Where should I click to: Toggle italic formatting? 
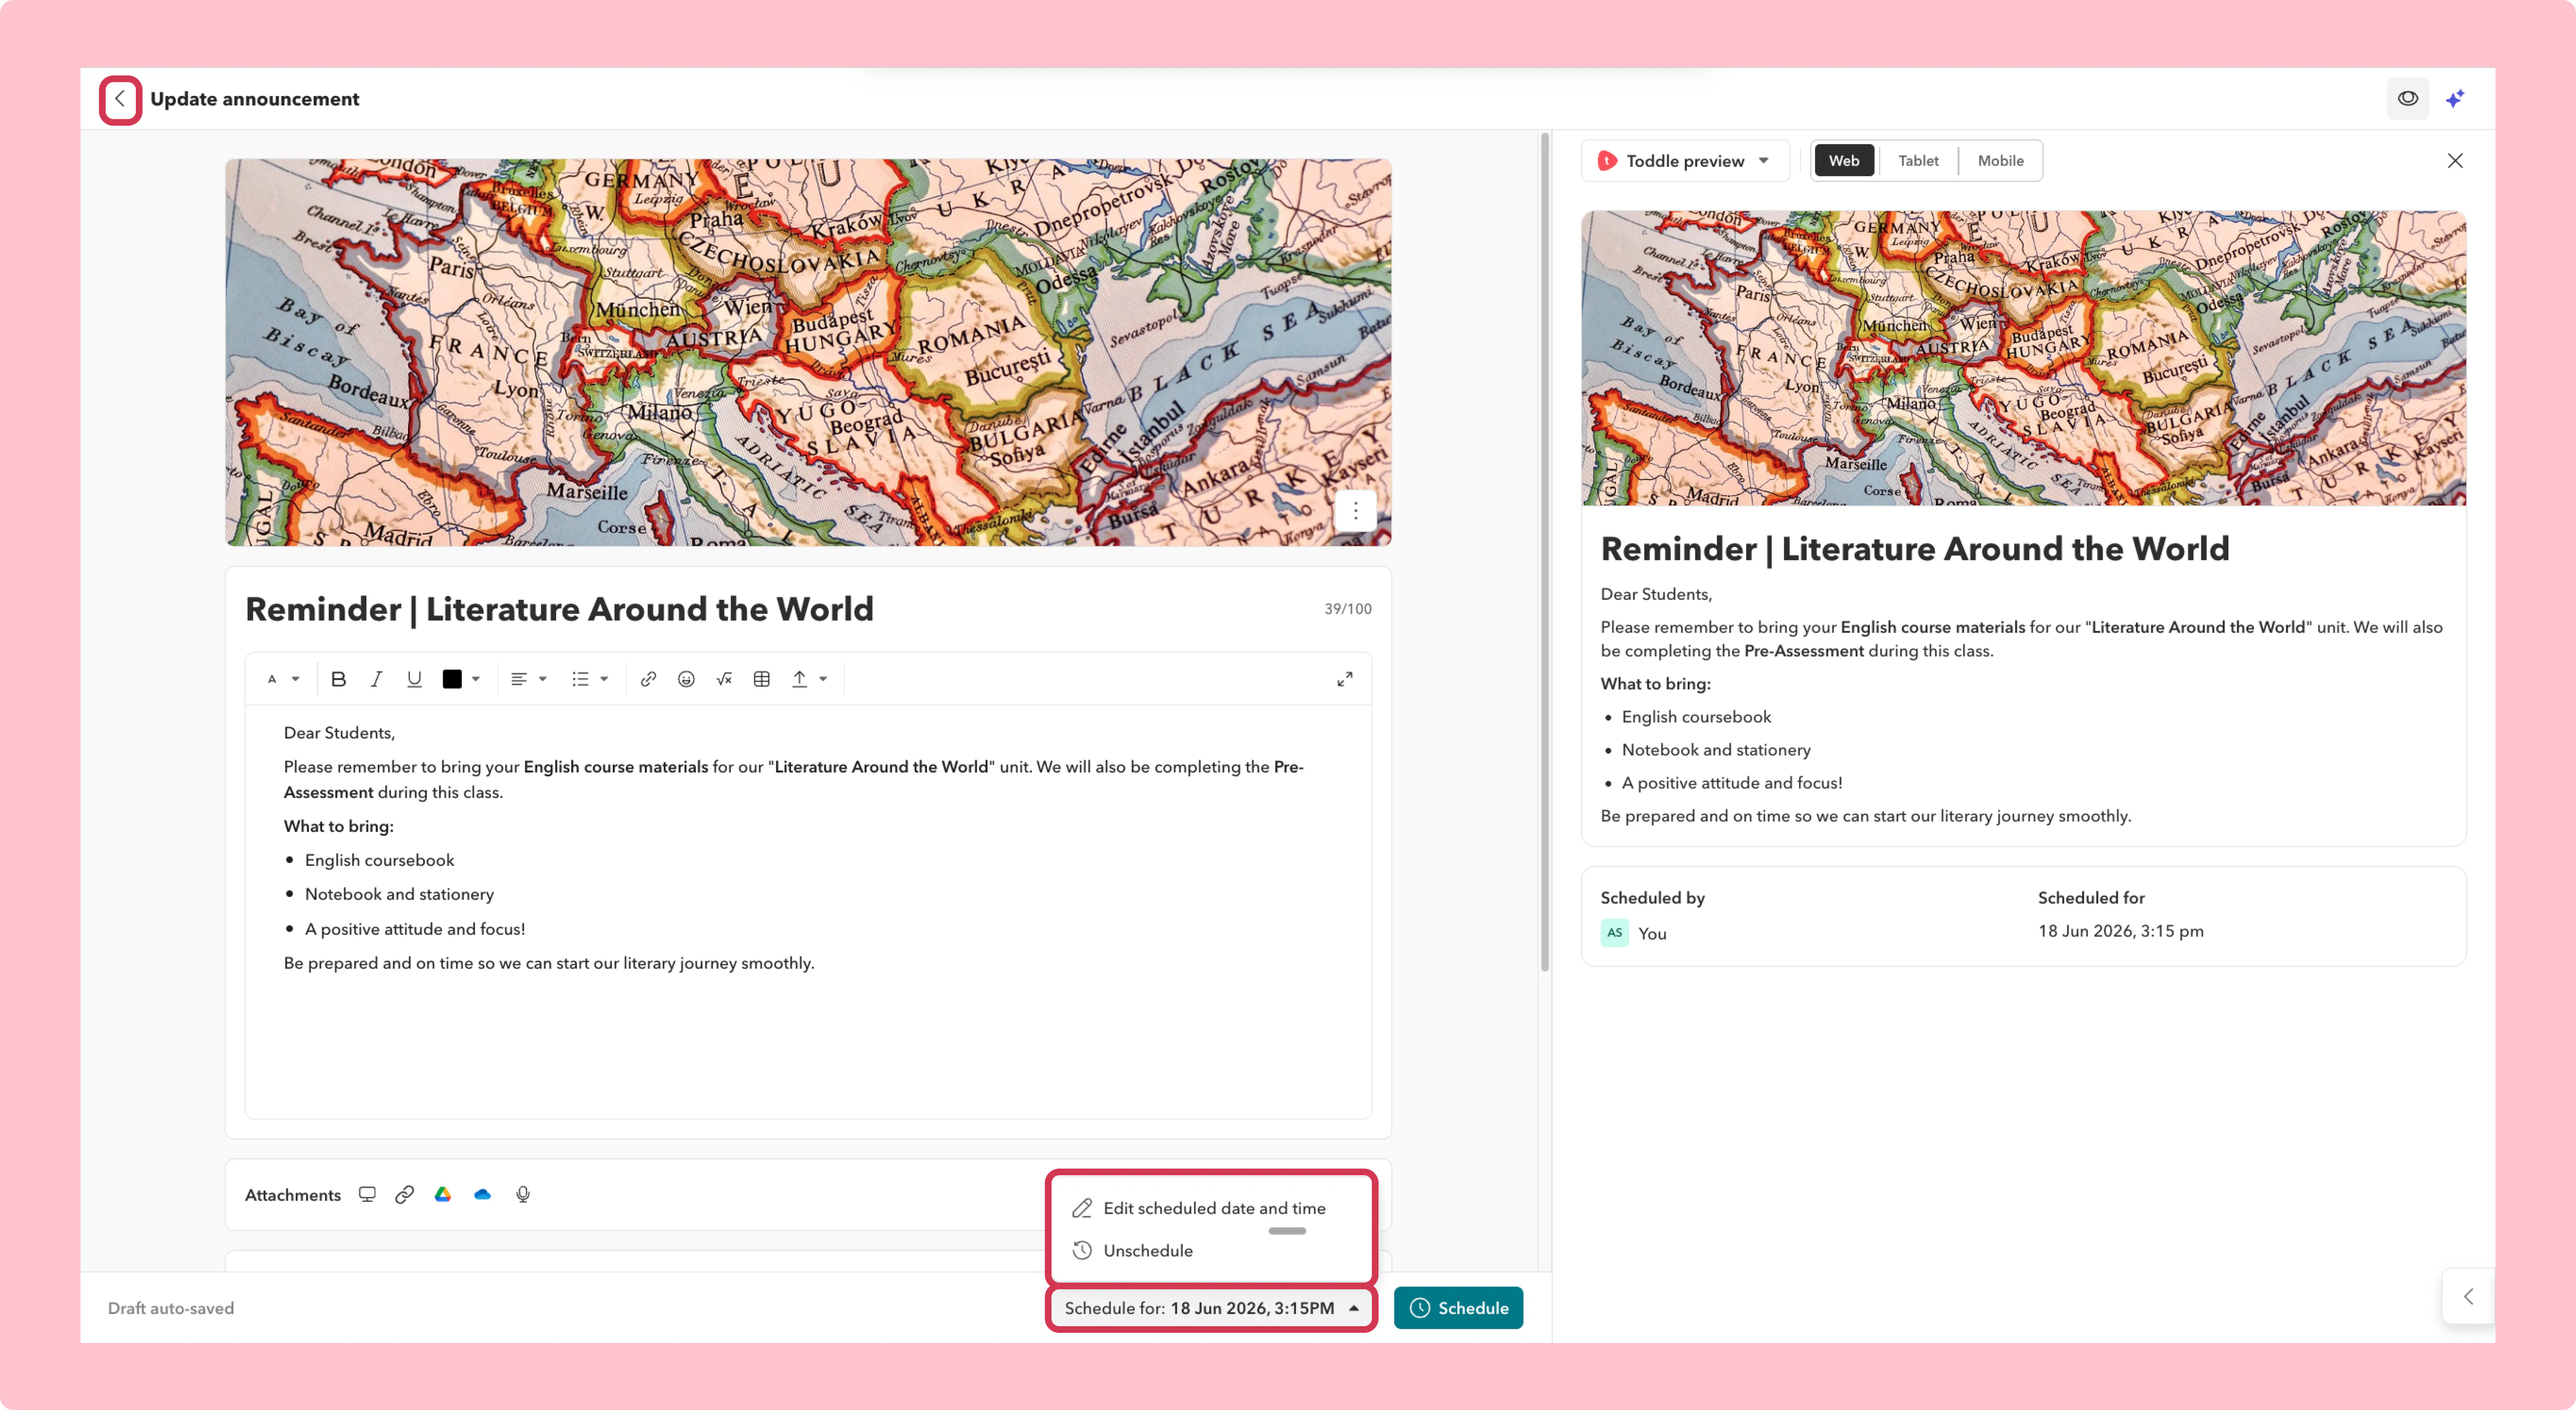point(376,679)
